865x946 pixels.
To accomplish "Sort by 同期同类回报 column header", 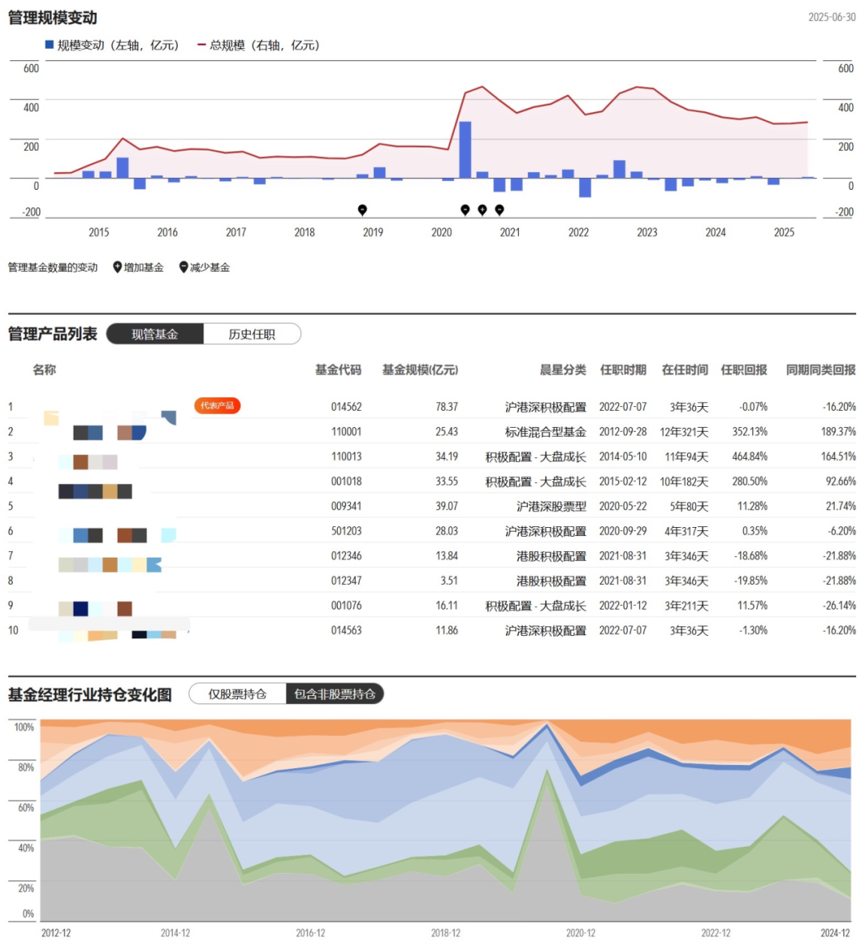I will pos(820,370).
